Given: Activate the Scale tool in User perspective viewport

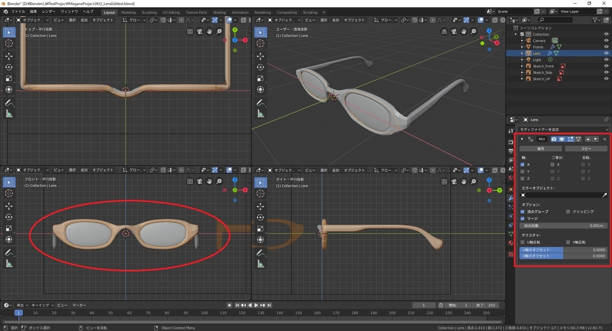Looking at the screenshot, I should [260, 78].
